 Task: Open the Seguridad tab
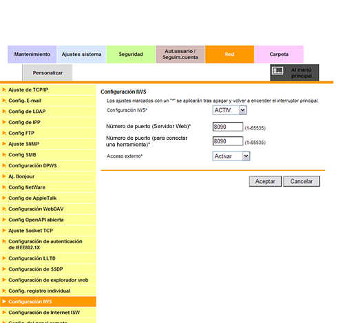coord(131,54)
